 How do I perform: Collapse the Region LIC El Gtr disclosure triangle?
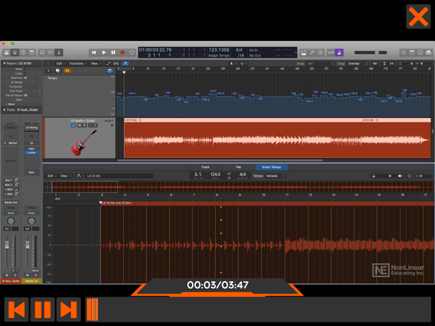point(4,63)
